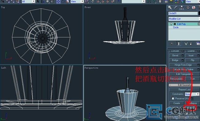Click the Repeat Last button
The width and height of the screenshot is (200, 121).
pyautogui.click(x=185, y=90)
